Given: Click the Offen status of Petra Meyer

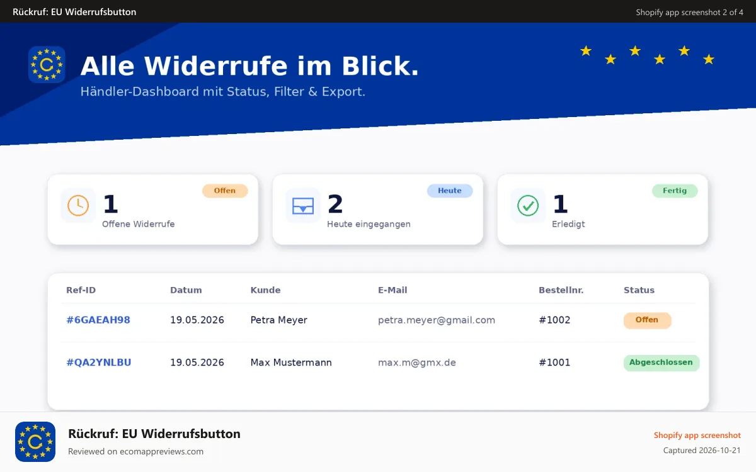Looking at the screenshot, I should [x=647, y=320].
